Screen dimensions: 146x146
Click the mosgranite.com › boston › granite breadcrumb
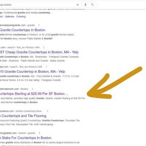pos(18,133)
